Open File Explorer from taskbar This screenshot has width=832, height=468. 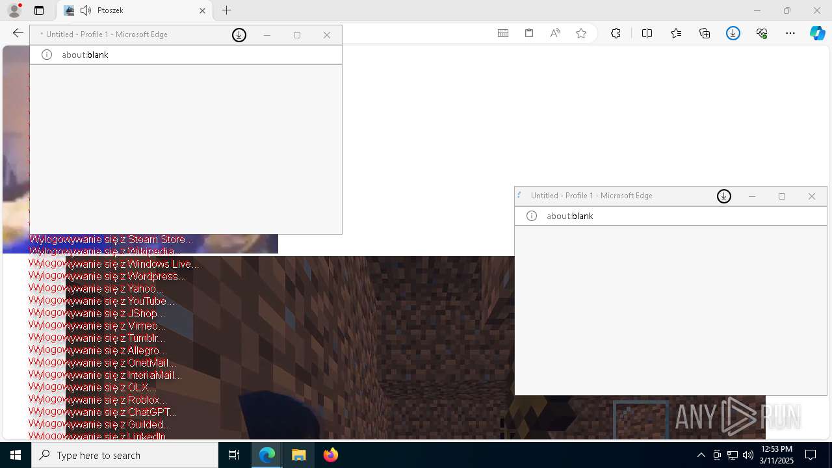(298, 455)
